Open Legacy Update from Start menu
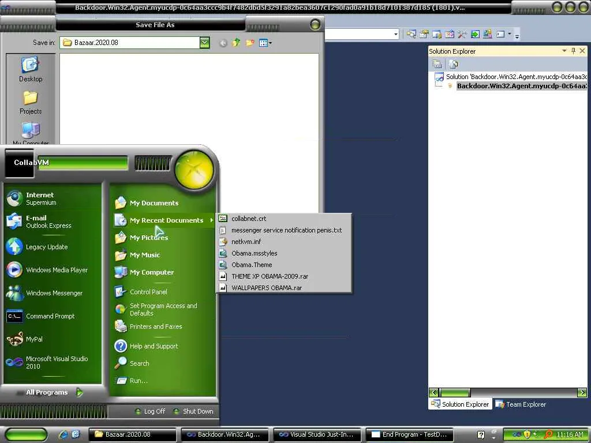 pos(52,247)
